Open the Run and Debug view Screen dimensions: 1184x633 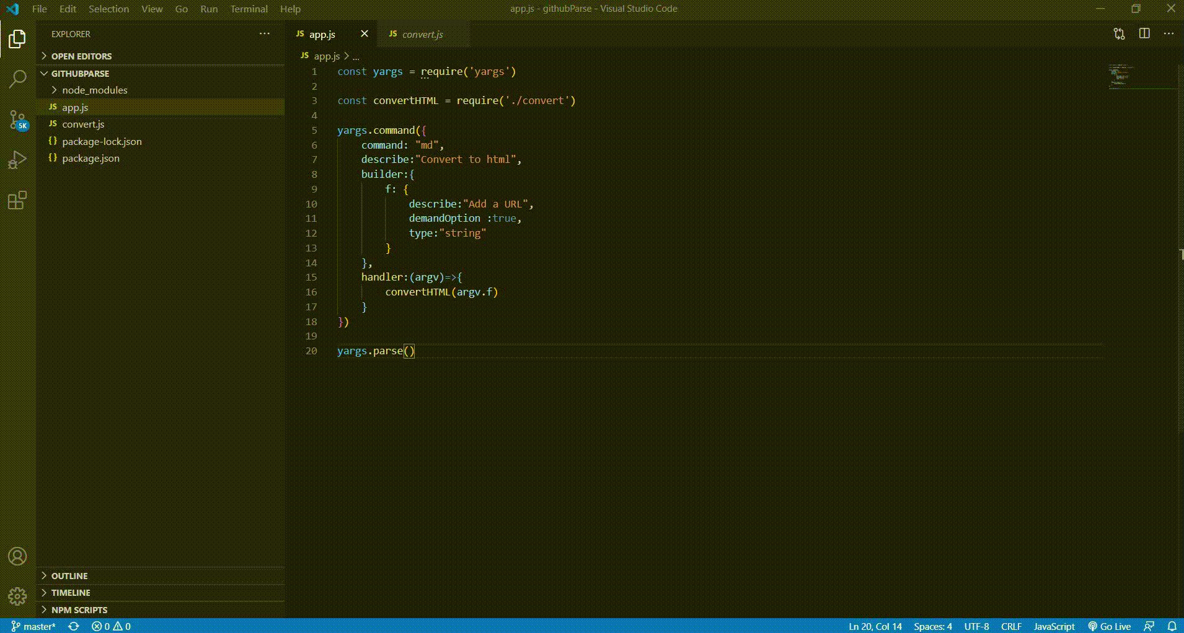(17, 160)
